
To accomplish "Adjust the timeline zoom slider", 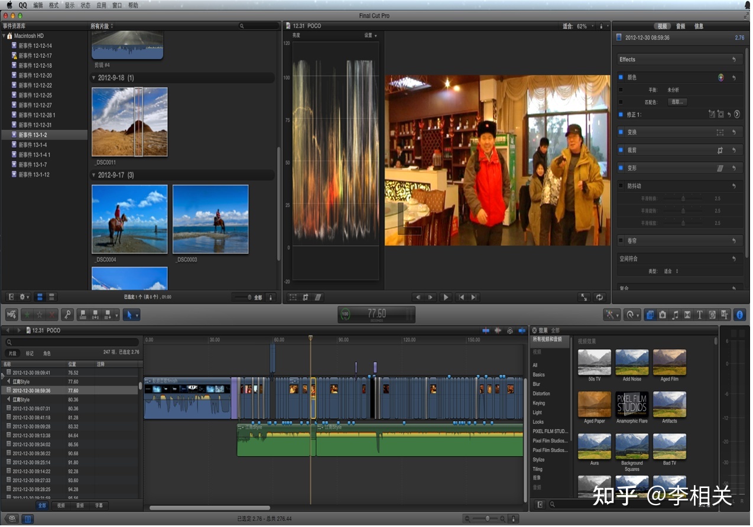I will coord(487,519).
